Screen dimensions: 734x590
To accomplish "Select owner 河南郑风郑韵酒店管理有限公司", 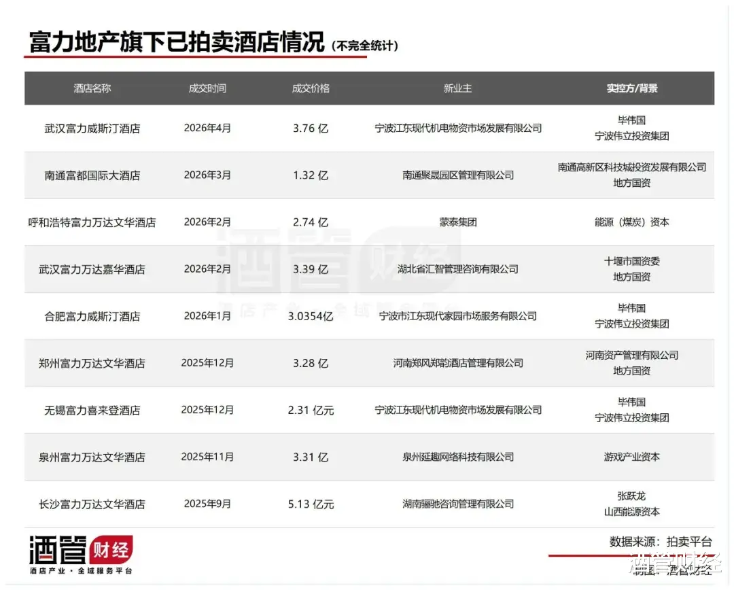I will tap(458, 364).
